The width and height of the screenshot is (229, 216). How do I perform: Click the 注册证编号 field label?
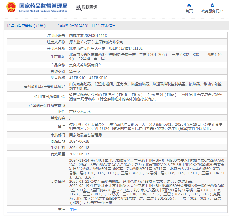click(x=56, y=36)
